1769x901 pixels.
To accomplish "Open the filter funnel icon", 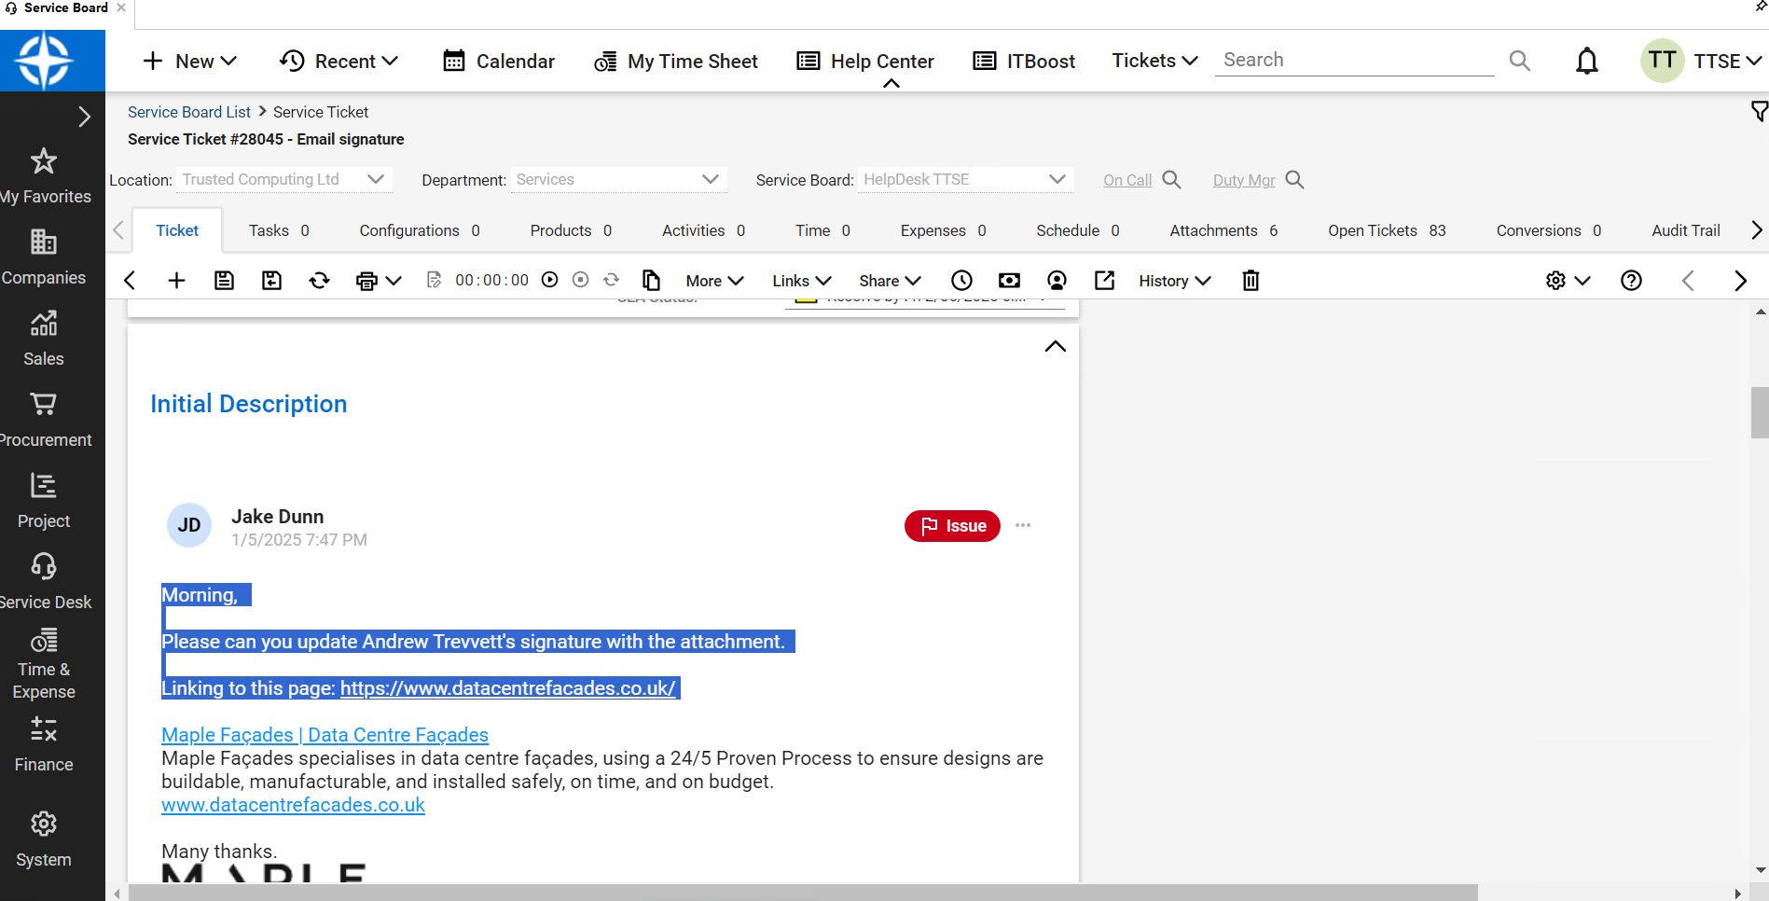I will tap(1759, 112).
